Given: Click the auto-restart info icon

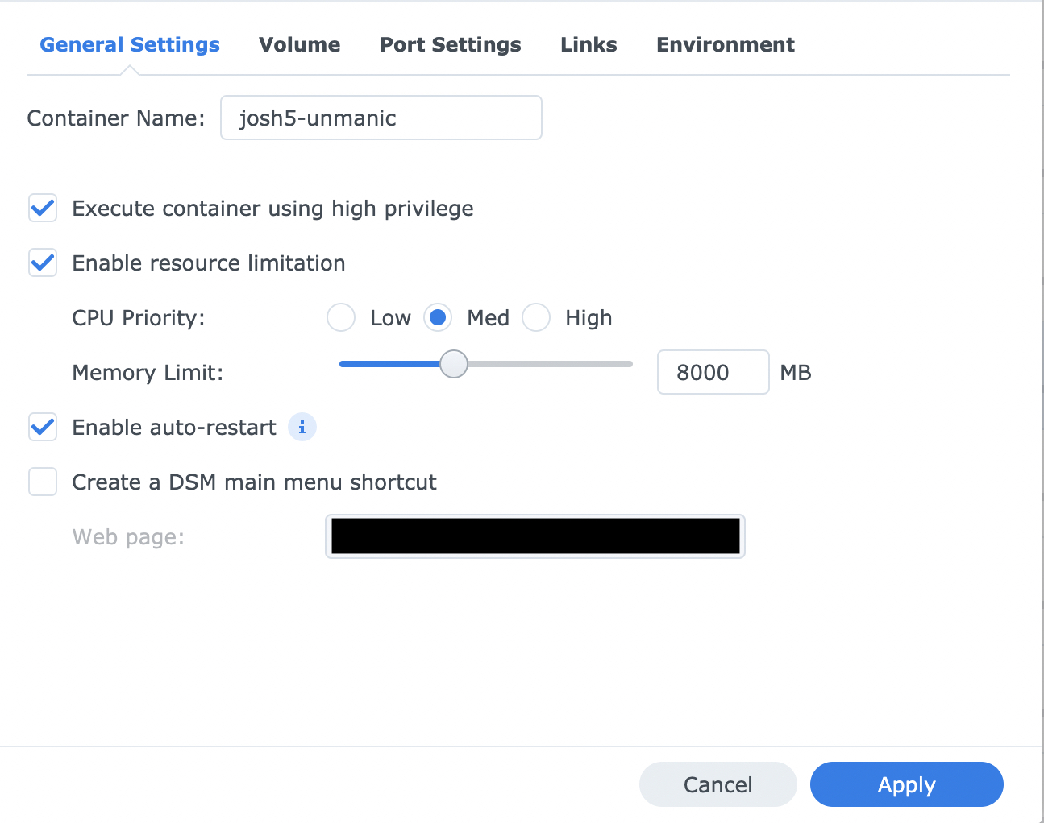Looking at the screenshot, I should pos(302,427).
